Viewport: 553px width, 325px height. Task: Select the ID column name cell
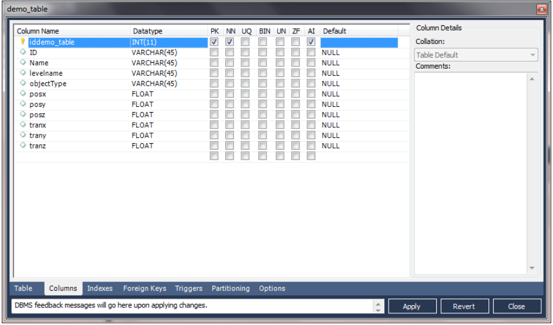(x=33, y=53)
